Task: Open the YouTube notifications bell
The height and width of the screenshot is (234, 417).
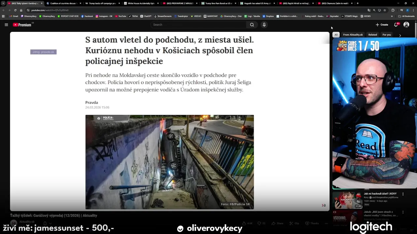Action: (x=396, y=25)
